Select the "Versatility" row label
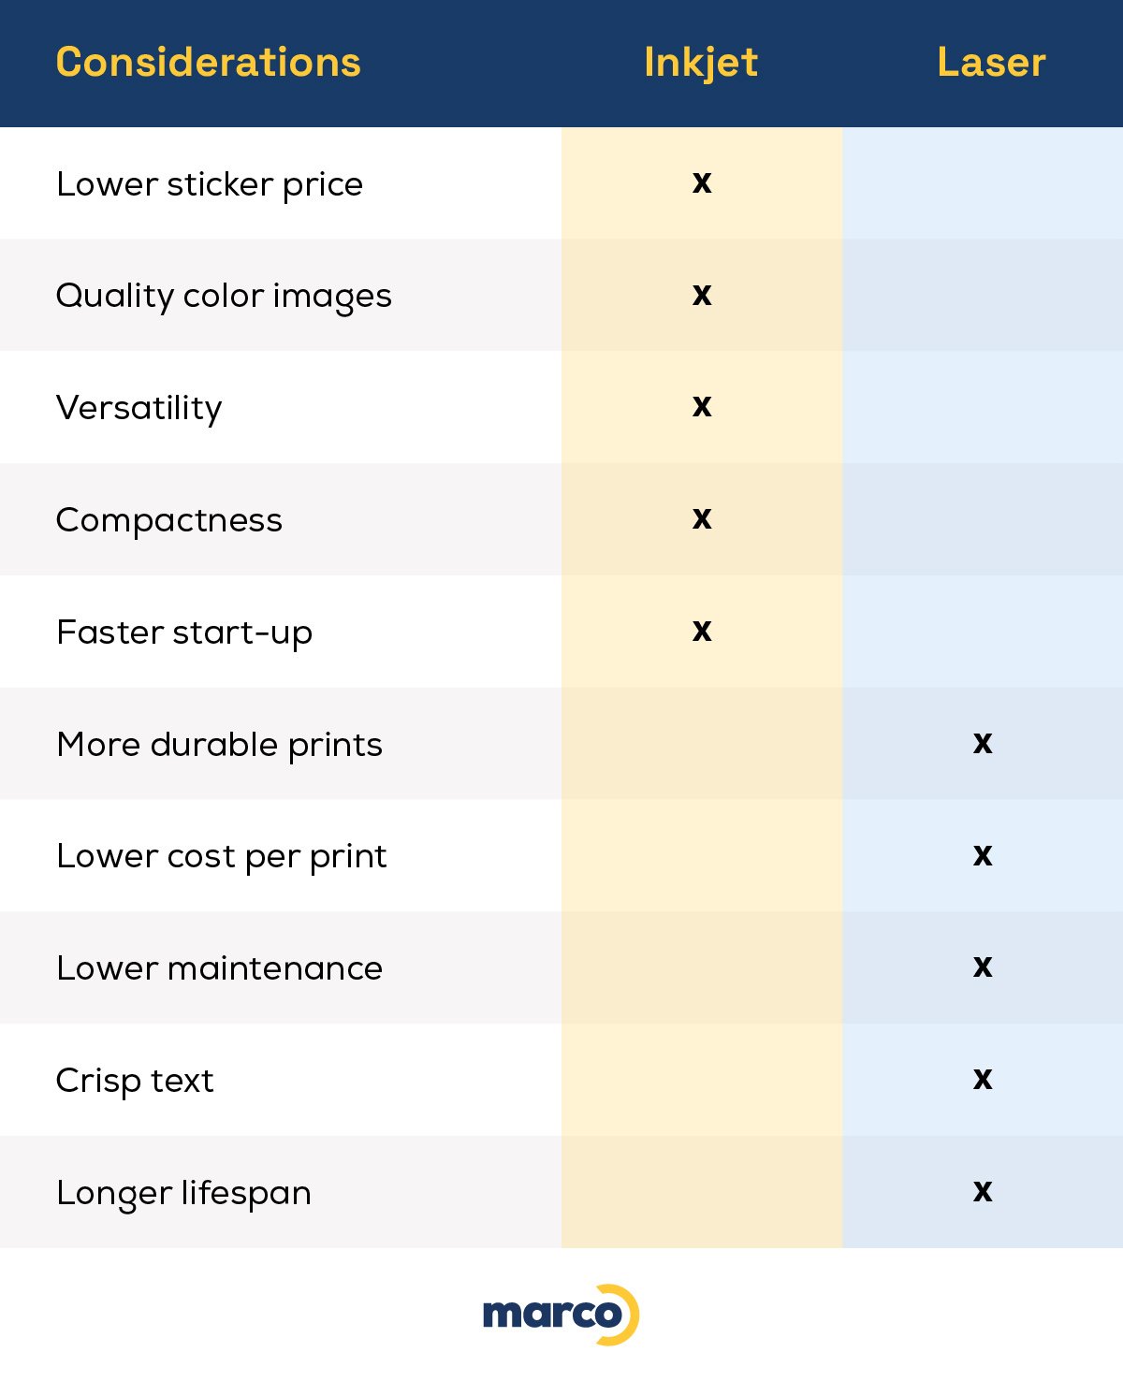Viewport: 1123px width, 1381px height. click(x=139, y=408)
